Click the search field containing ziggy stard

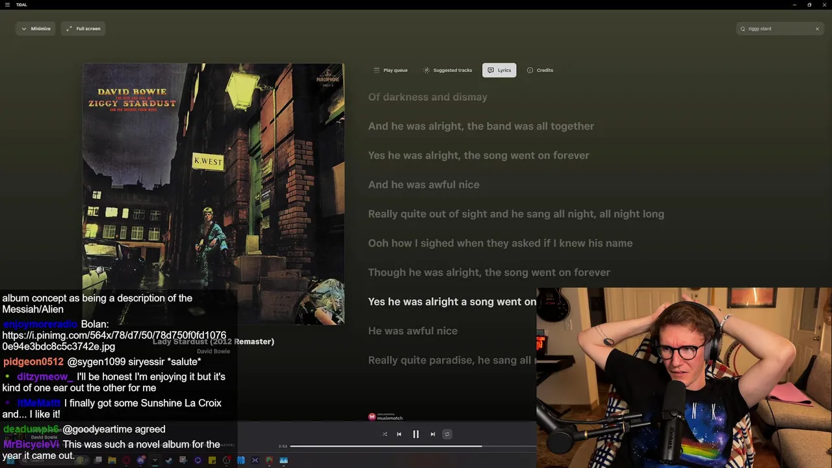(780, 29)
